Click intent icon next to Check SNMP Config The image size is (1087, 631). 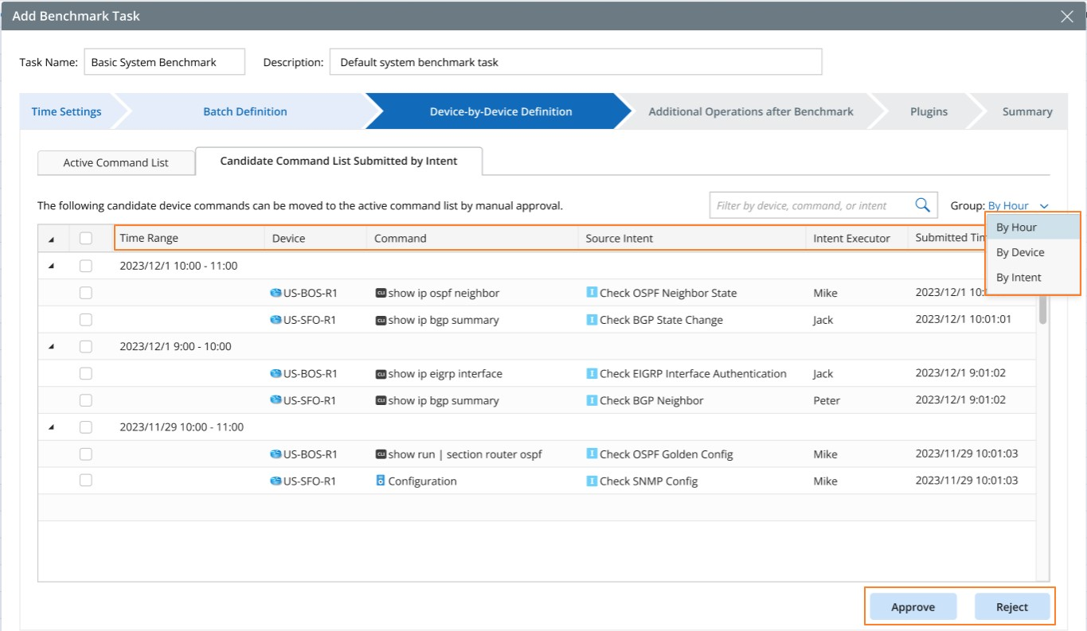coord(592,481)
